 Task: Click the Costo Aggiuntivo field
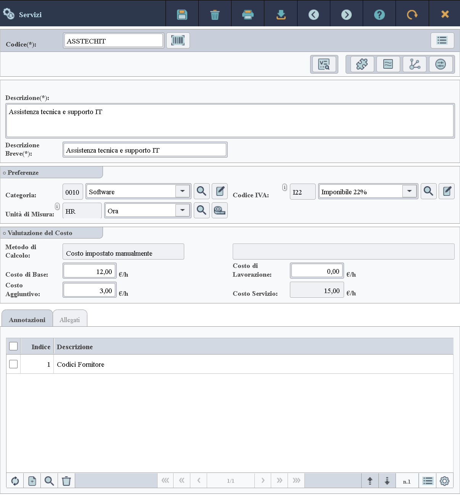tap(90, 290)
